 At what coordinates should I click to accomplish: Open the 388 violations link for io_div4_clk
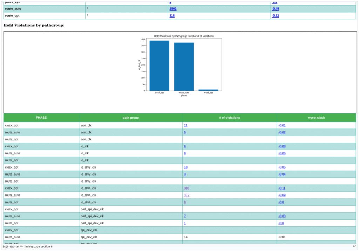[x=187, y=188]
